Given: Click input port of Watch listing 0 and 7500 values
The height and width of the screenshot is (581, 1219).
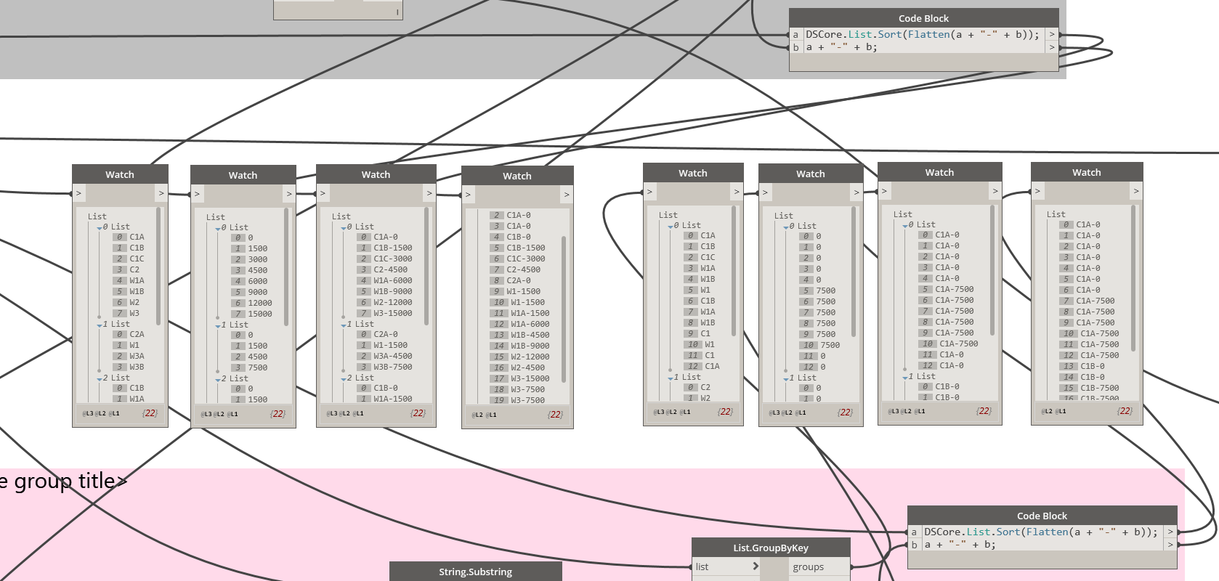Looking at the screenshot, I should click(x=765, y=192).
